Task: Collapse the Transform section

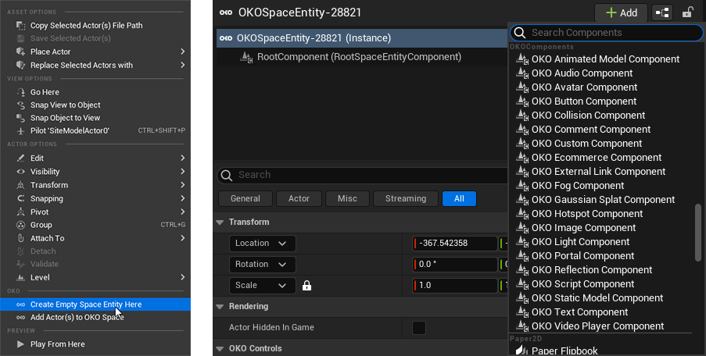Action: click(x=220, y=222)
